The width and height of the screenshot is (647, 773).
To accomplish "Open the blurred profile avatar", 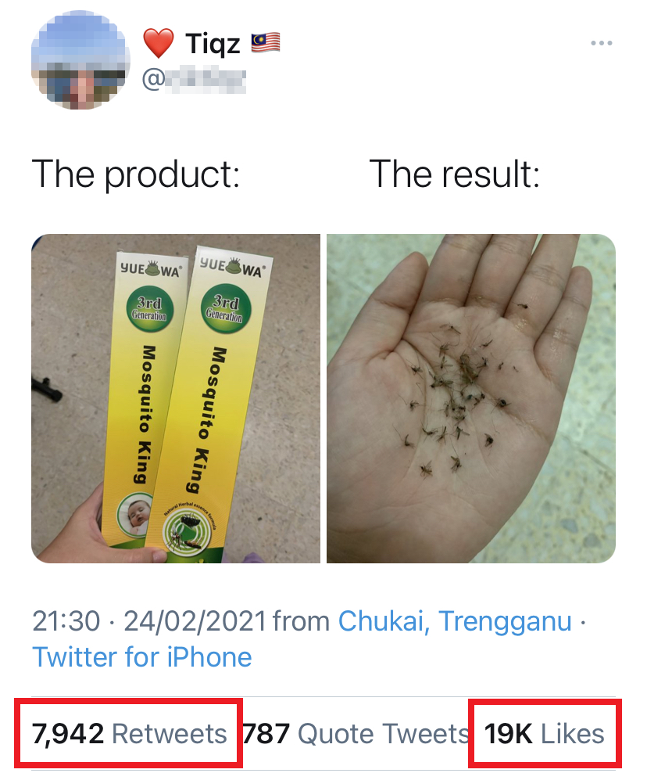I will 80,59.
